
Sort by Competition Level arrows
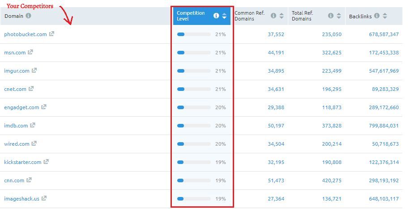(x=224, y=16)
